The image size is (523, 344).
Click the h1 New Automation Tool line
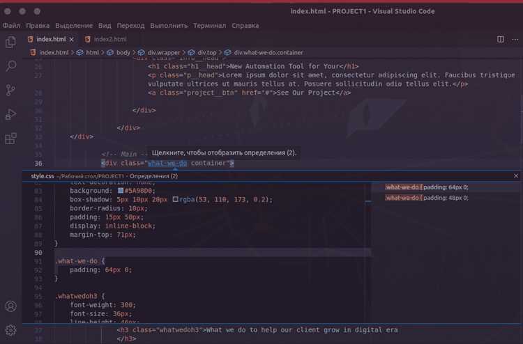[253, 66]
